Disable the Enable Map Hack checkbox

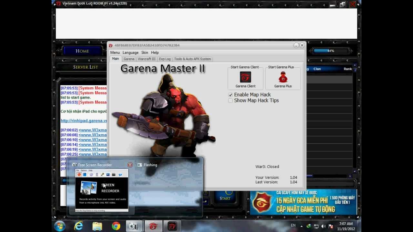pos(230,95)
